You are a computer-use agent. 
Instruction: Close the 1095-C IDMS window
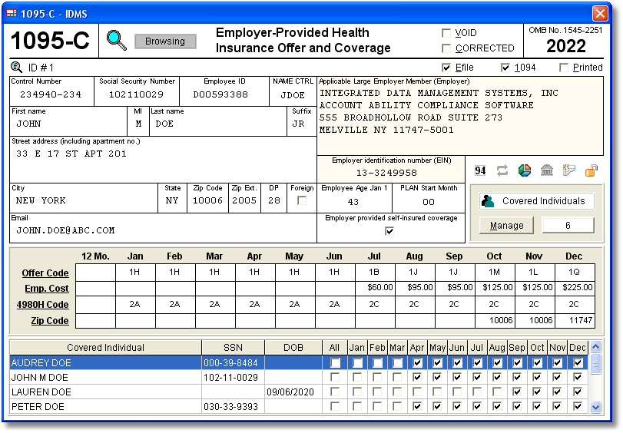pos(600,14)
